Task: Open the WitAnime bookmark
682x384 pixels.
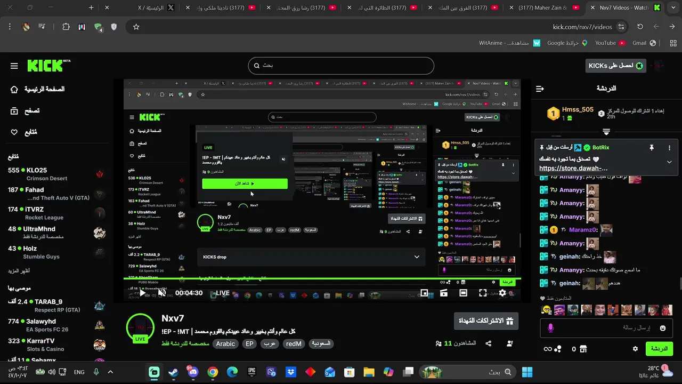Action: coord(509,43)
